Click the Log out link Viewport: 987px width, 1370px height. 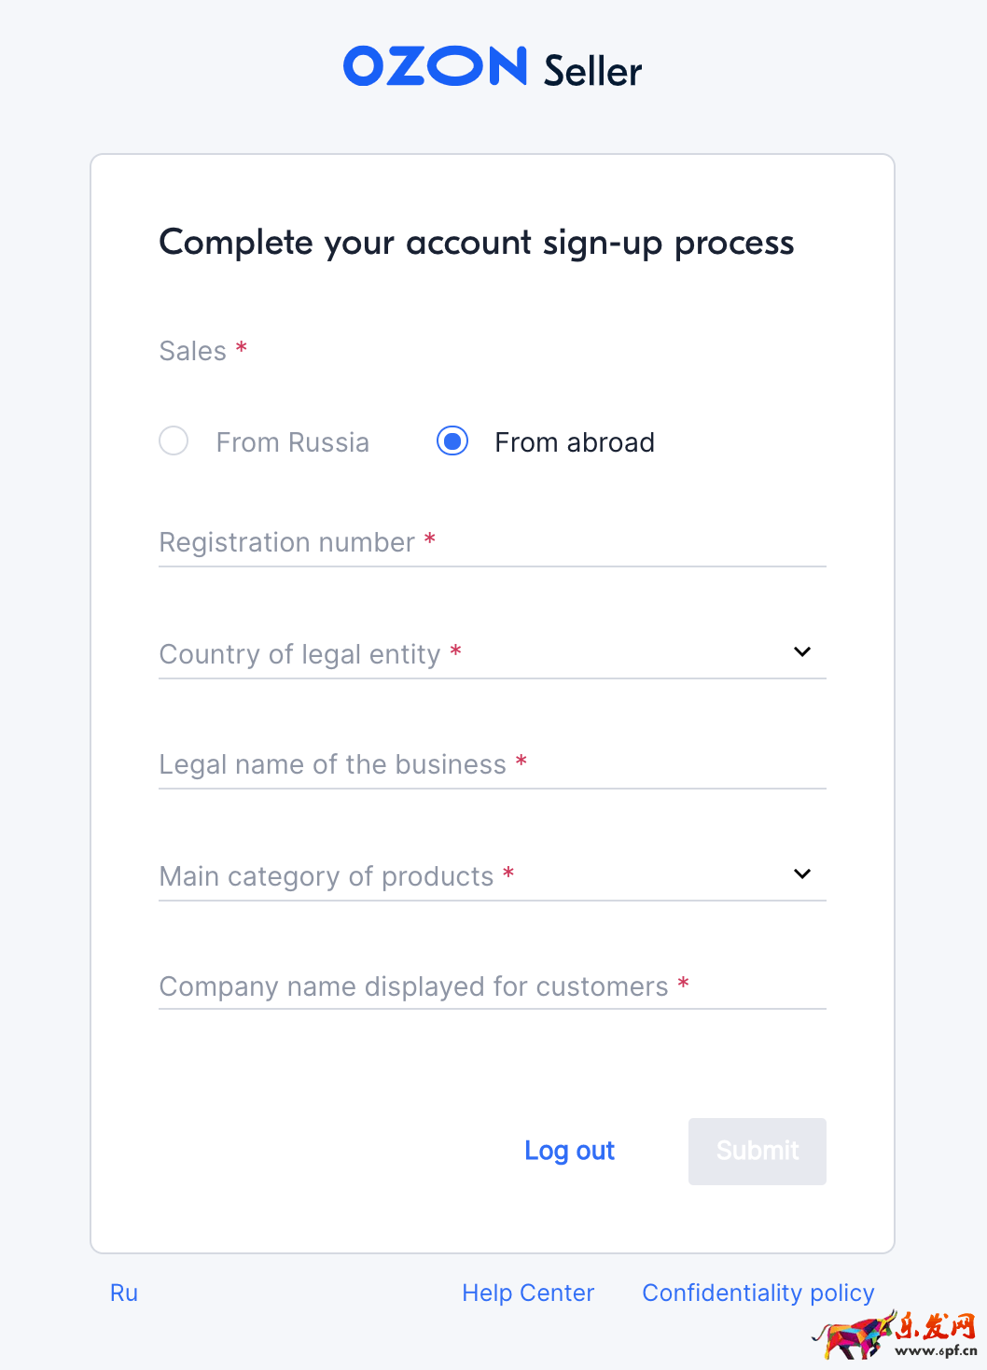569,1151
